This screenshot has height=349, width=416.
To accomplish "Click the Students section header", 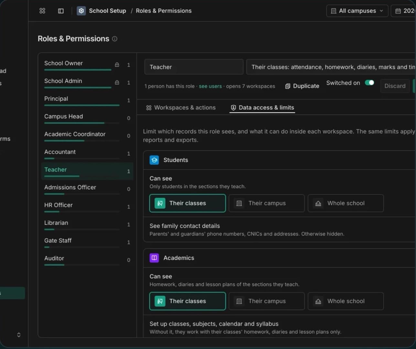I will [280, 160].
